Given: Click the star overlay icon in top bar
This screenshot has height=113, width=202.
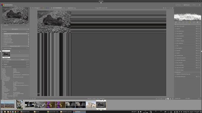Looking at the screenshot, I should point(166,8).
